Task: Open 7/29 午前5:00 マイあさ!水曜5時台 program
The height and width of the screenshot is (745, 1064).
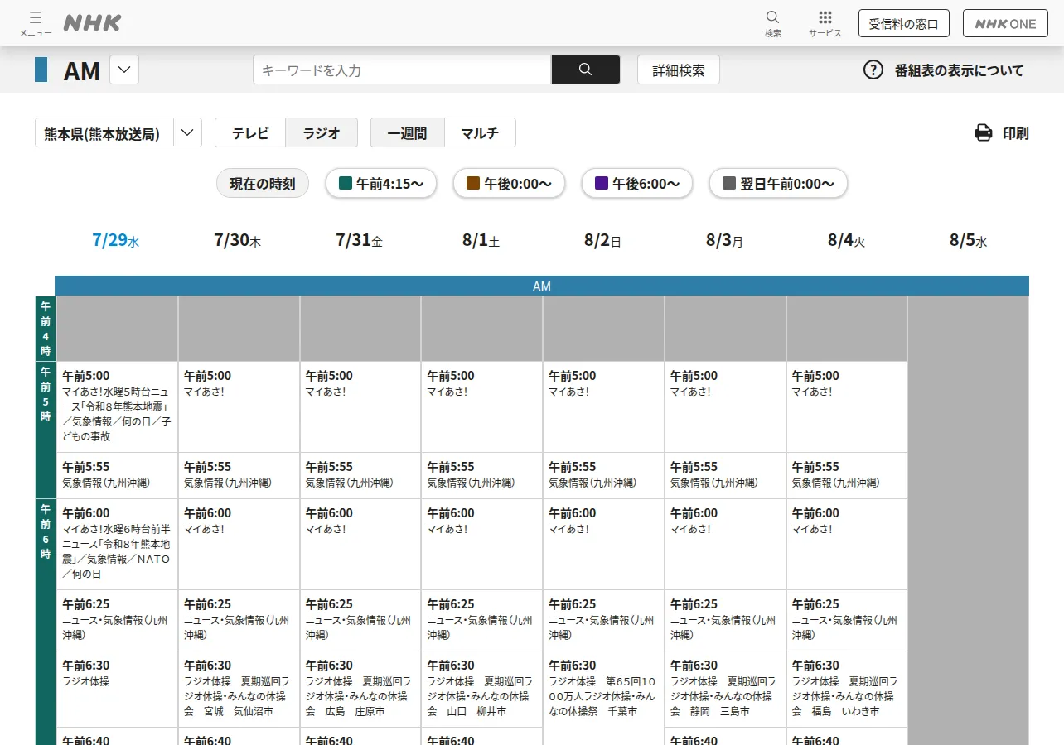Action: pyautogui.click(x=117, y=406)
